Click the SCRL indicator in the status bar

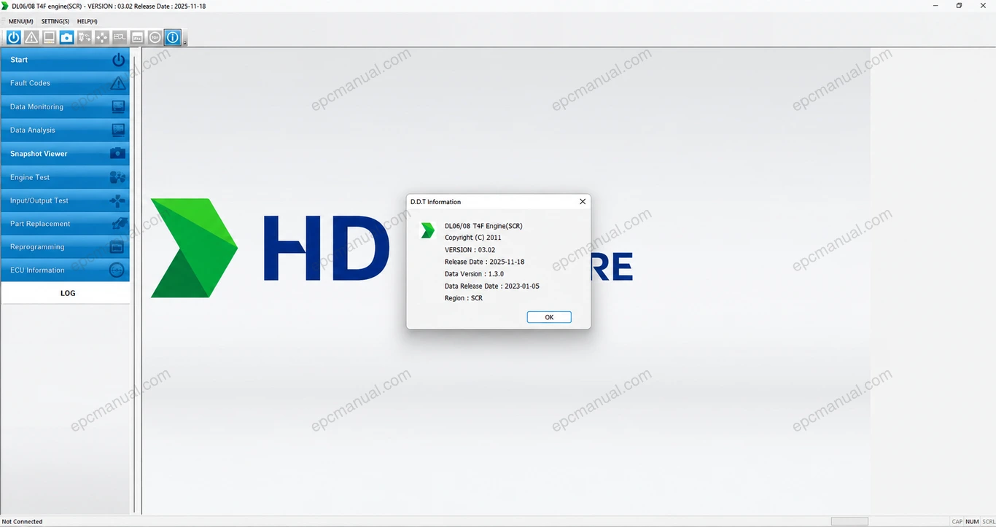(x=988, y=522)
